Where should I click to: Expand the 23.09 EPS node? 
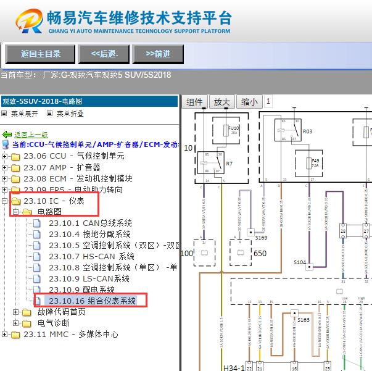click(x=4, y=190)
